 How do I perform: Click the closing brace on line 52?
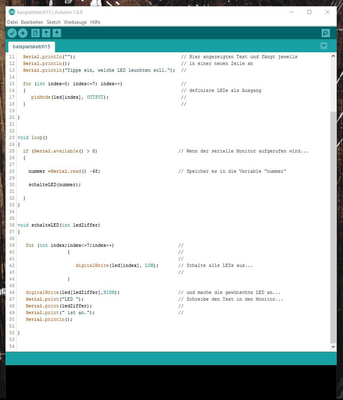tap(19, 333)
